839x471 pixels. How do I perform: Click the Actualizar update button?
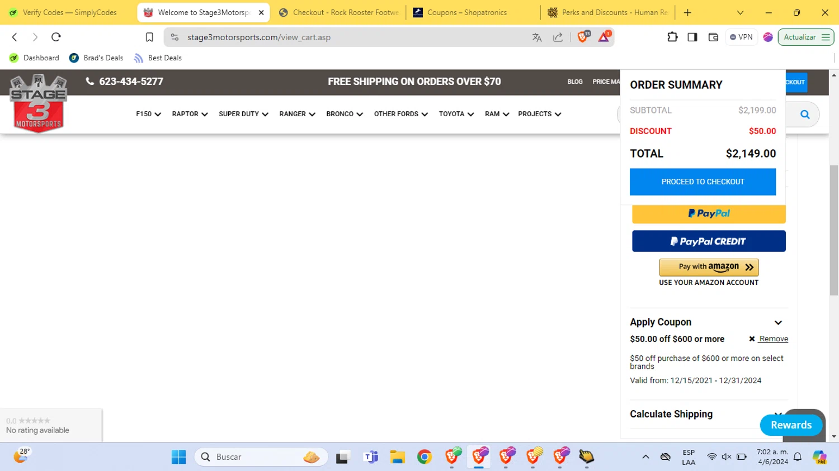[x=805, y=37]
